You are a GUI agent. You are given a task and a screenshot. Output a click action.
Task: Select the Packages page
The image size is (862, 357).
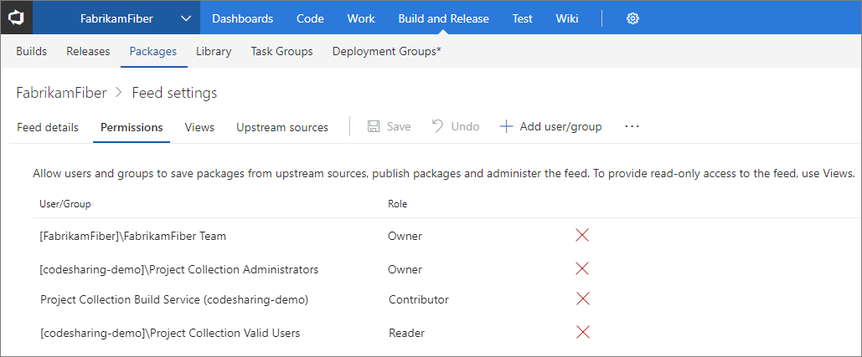coord(152,52)
